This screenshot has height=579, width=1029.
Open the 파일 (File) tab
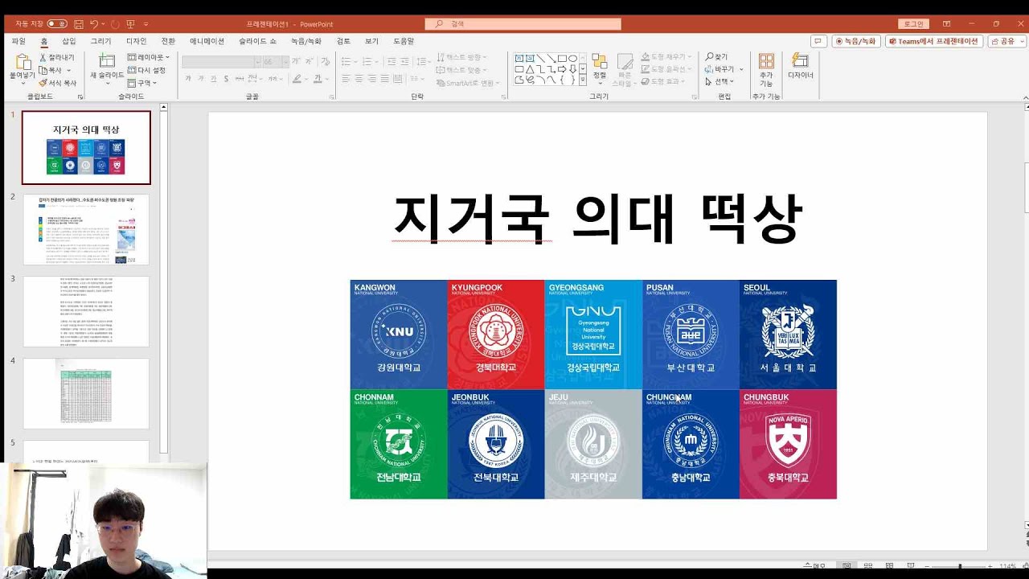[x=18, y=41]
